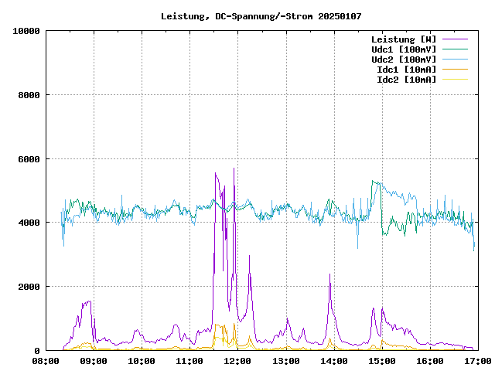Click the purple Leistung legend line sample
495x371 pixels.
(x=456, y=39)
